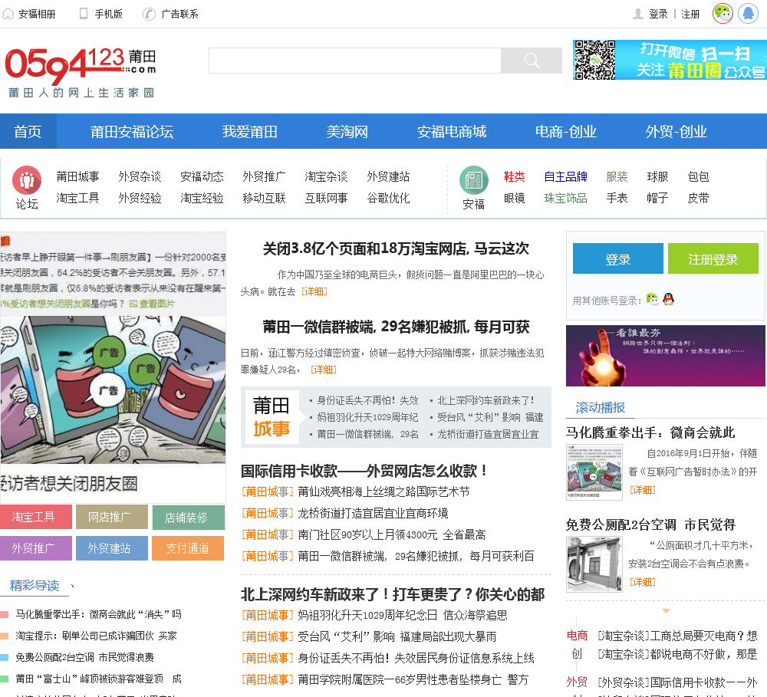This screenshot has width=767, height=697.
Task: Click the magnifier search button
Action: (x=532, y=61)
